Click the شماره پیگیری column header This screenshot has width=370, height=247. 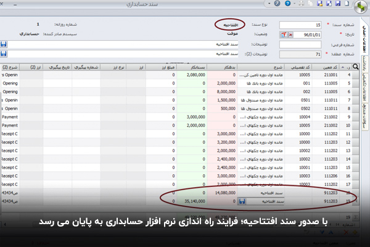coord(86,67)
